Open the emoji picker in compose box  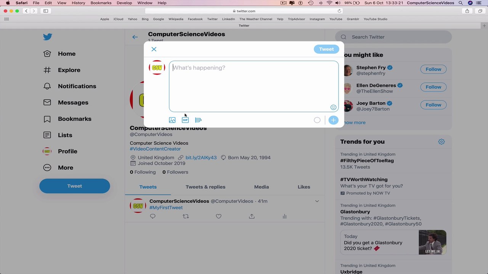point(333,107)
